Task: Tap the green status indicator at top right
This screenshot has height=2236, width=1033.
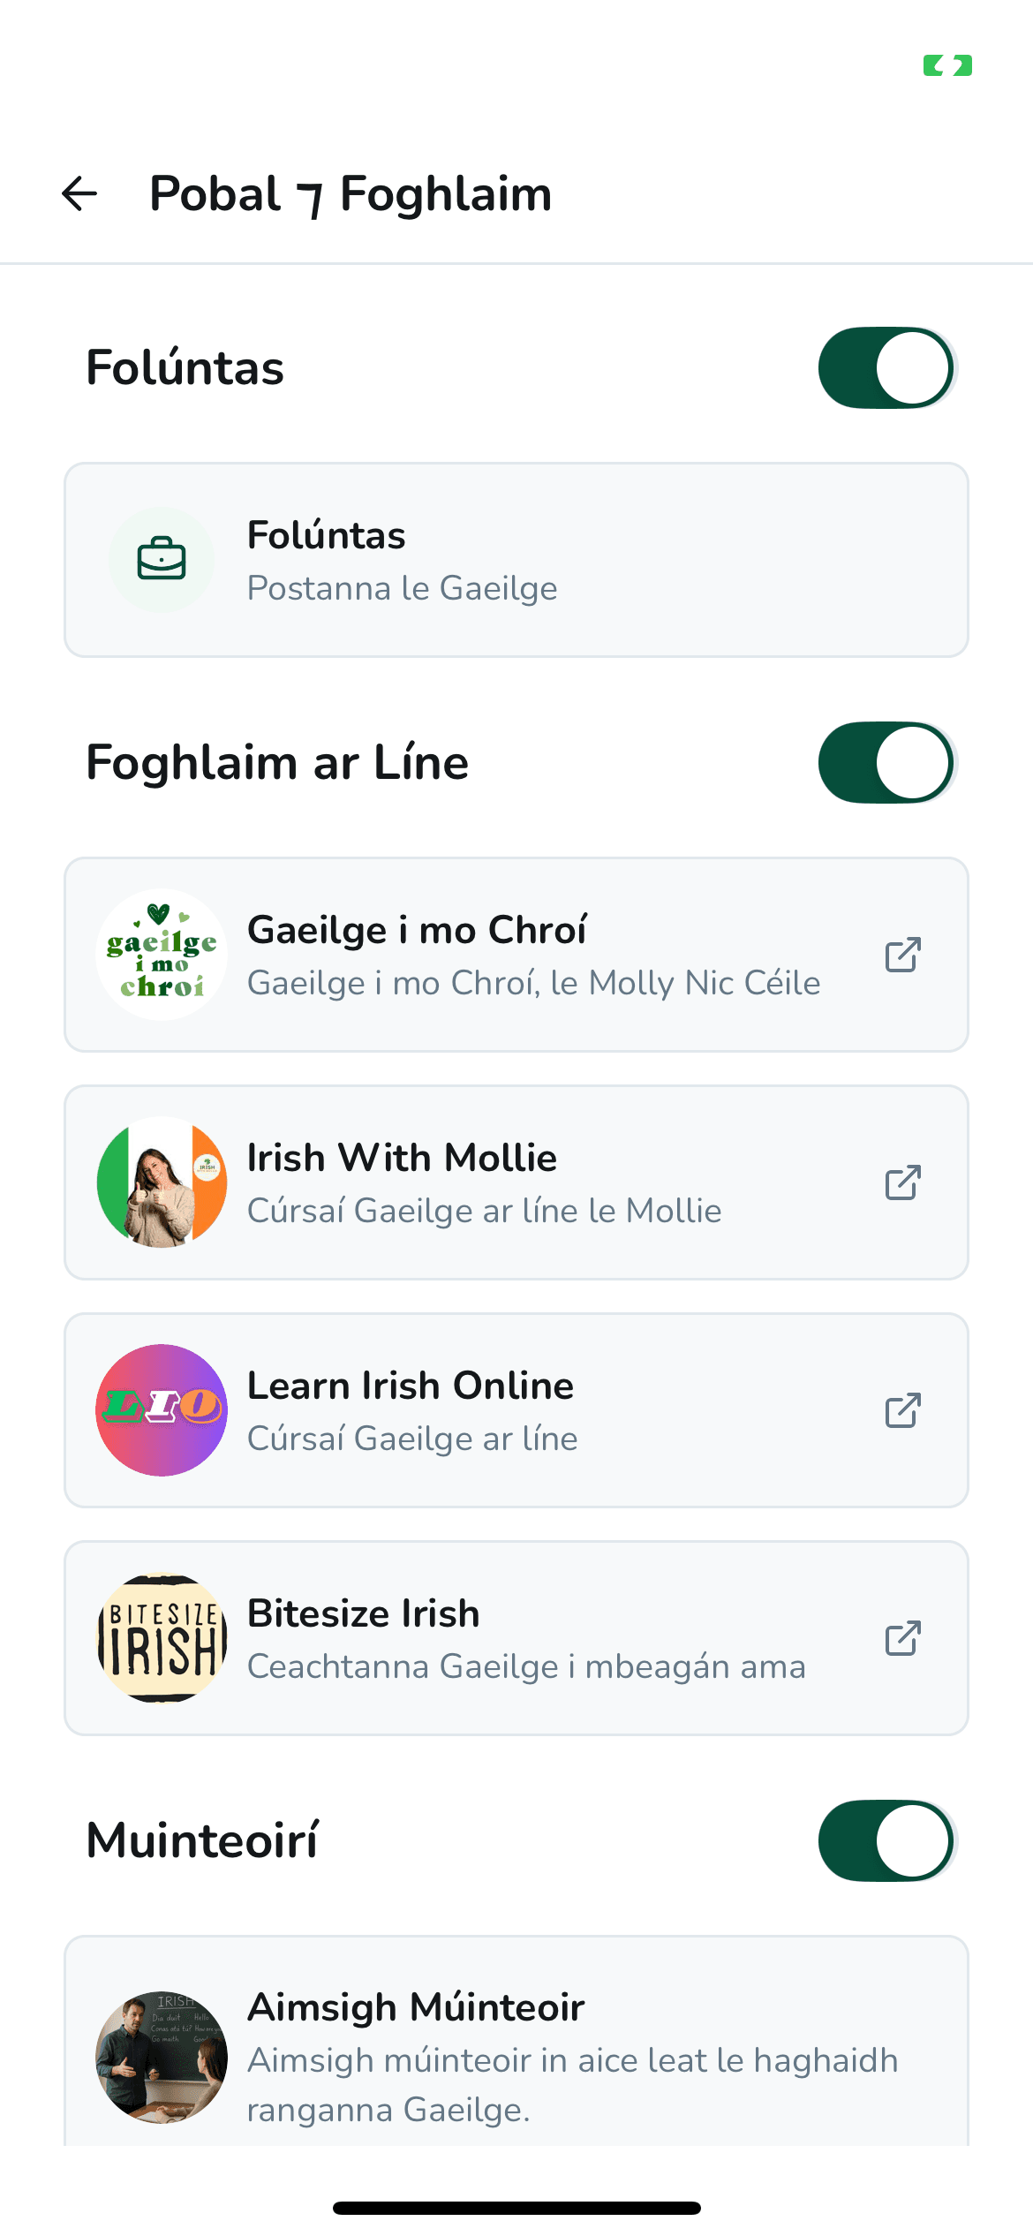Action: coord(947,65)
